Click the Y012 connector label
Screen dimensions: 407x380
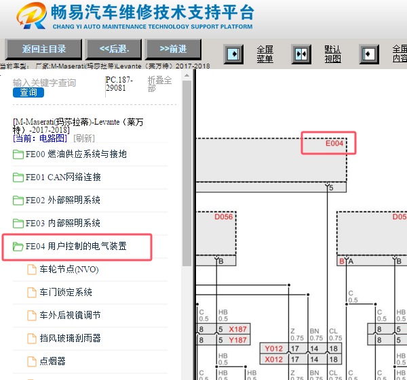pyautogui.click(x=273, y=349)
